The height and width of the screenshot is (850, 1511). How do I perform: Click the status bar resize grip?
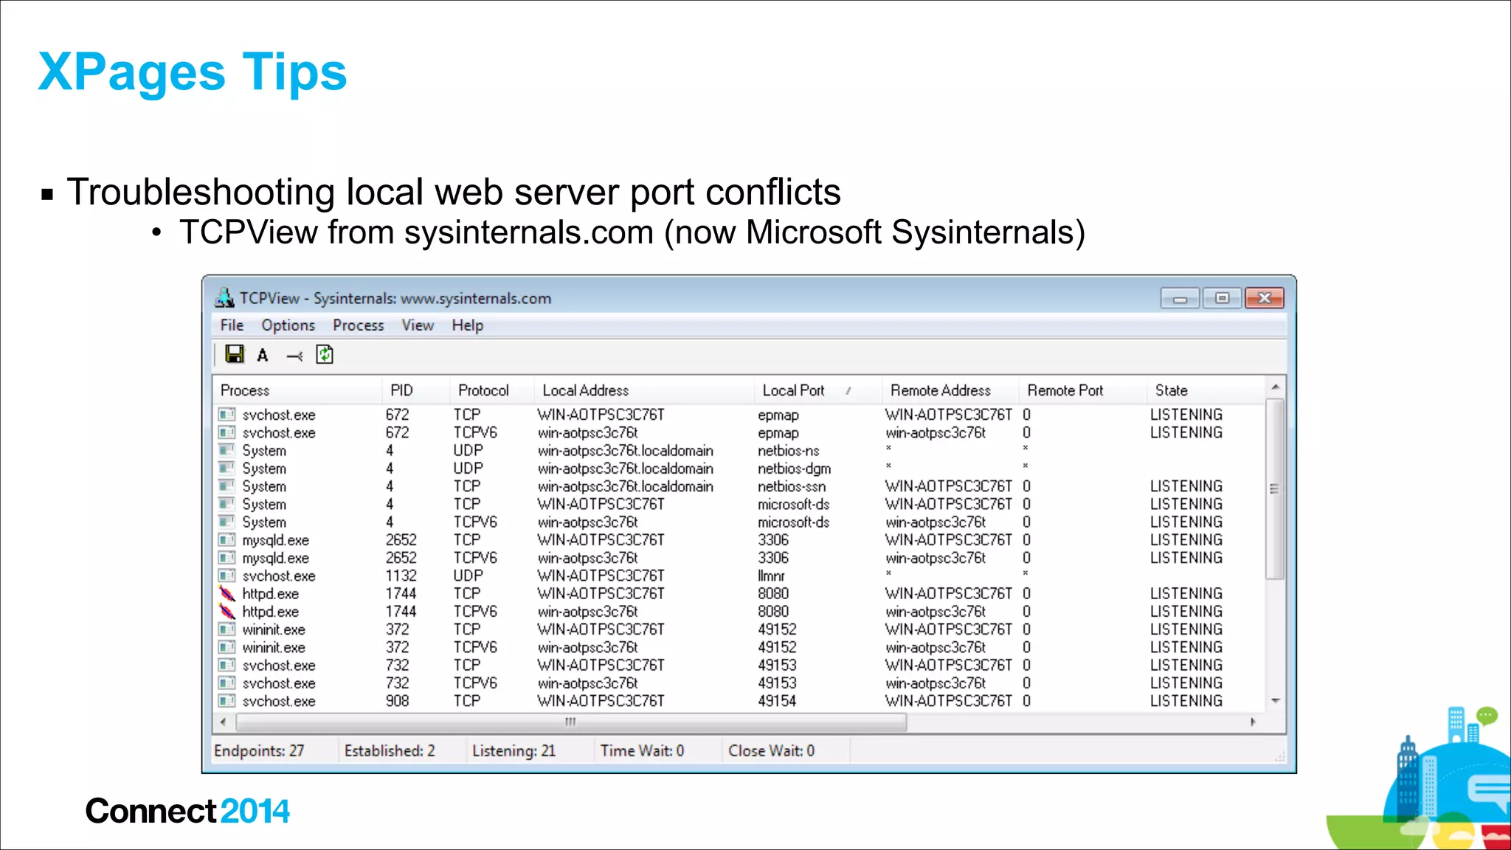[1280, 756]
